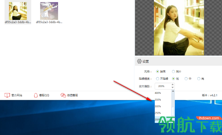
Task: Click the dropdown list scroll-up arrow
Action: coord(173,91)
